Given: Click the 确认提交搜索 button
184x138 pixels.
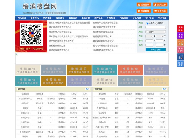Looking at the screenshot, I should 156,50.
